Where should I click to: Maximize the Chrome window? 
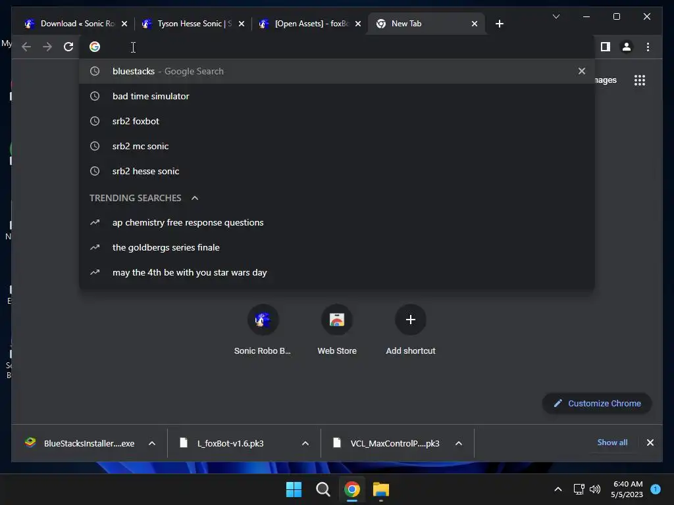616,16
